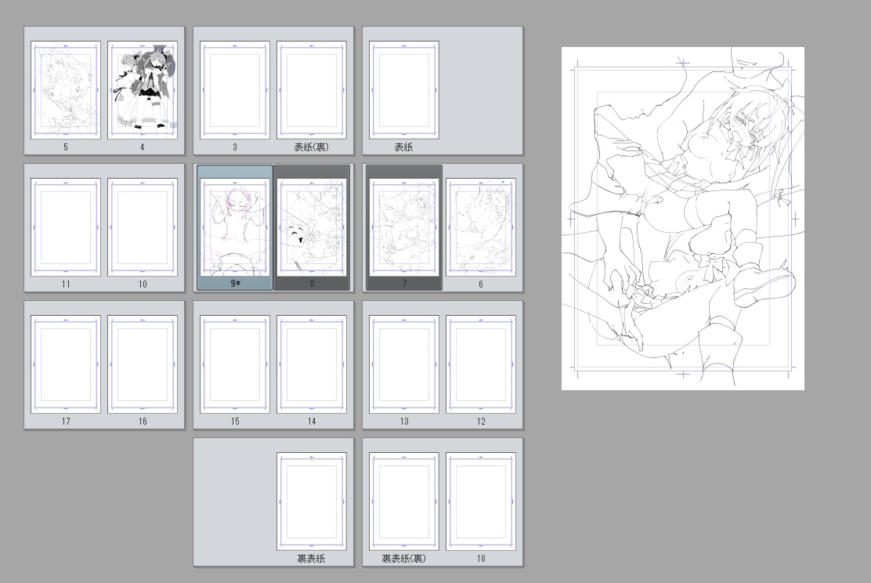Select the 裏表紙(裏) page thumbnail
Screen dimensions: 871x583
pos(404,502)
